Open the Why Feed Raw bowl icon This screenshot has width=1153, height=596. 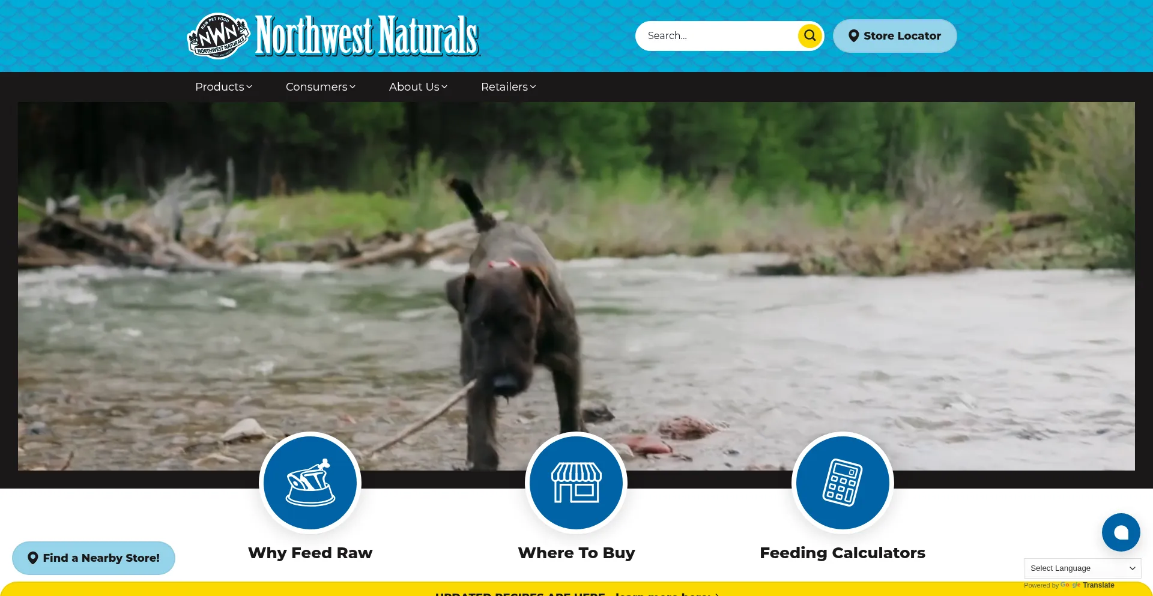(310, 483)
